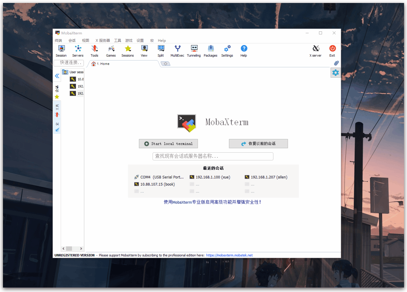Viewport: 407px width, 292px height.
Task: Open the 终端 menu
Action: click(58, 41)
